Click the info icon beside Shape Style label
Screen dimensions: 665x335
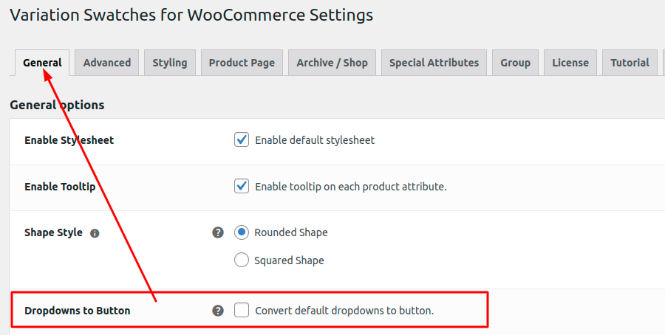(95, 233)
